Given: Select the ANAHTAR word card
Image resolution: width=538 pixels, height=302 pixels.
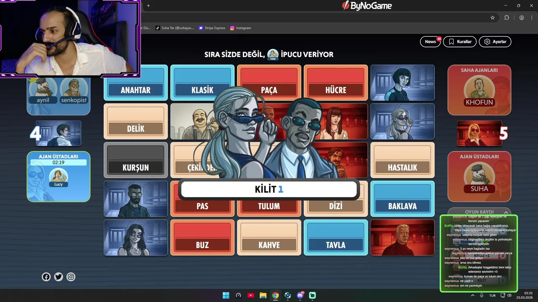Looking at the screenshot, I should point(136,83).
